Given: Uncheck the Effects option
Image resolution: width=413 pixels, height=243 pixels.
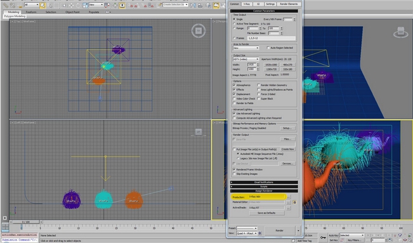Looking at the screenshot, I should point(234,89).
